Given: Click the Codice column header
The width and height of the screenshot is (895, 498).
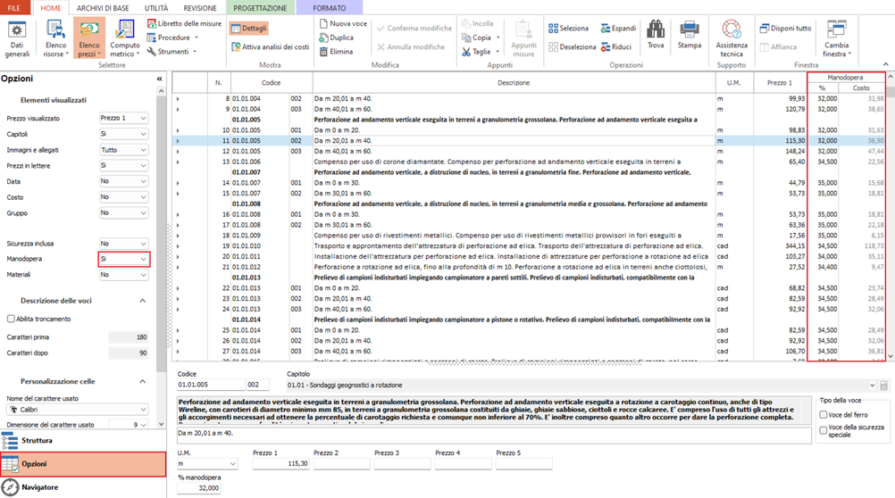Looking at the screenshot, I should coord(272,83).
